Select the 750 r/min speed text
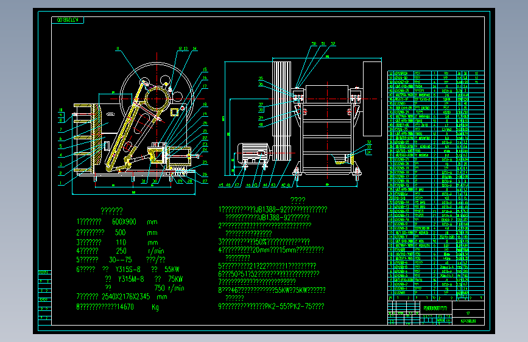 [169, 288]
